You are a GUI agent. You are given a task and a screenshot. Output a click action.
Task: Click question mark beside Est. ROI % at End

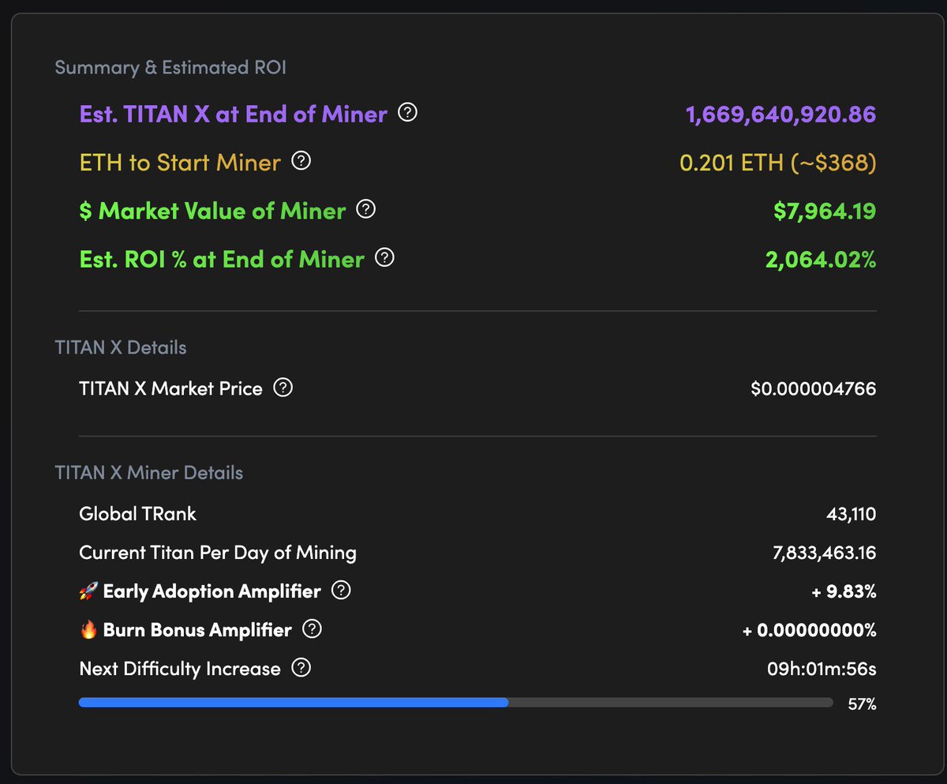coord(384,258)
